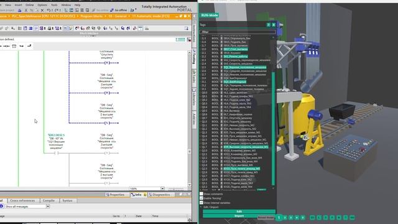Toggle value box of tag SA1
The image size is (398, 224).
click(x=221, y=57)
